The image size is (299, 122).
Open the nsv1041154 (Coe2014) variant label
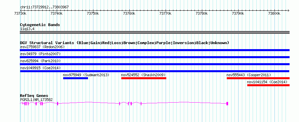(x=267, y=82)
